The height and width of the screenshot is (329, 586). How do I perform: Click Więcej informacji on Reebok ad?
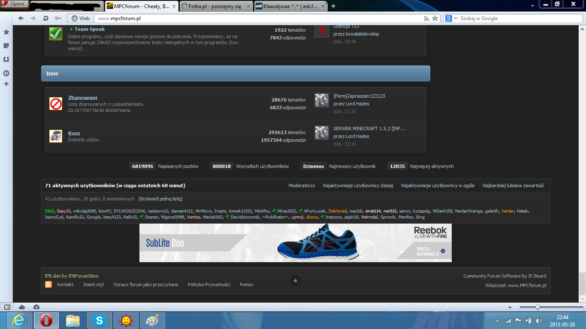430,251
